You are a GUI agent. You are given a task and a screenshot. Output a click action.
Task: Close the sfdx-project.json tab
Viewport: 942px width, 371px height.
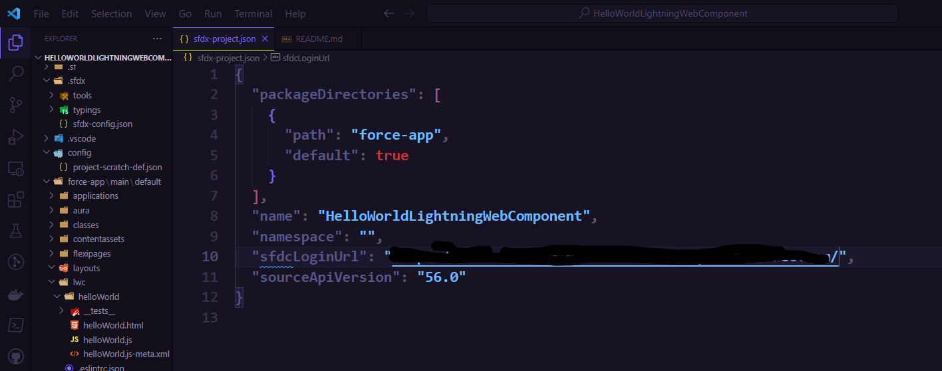[265, 39]
